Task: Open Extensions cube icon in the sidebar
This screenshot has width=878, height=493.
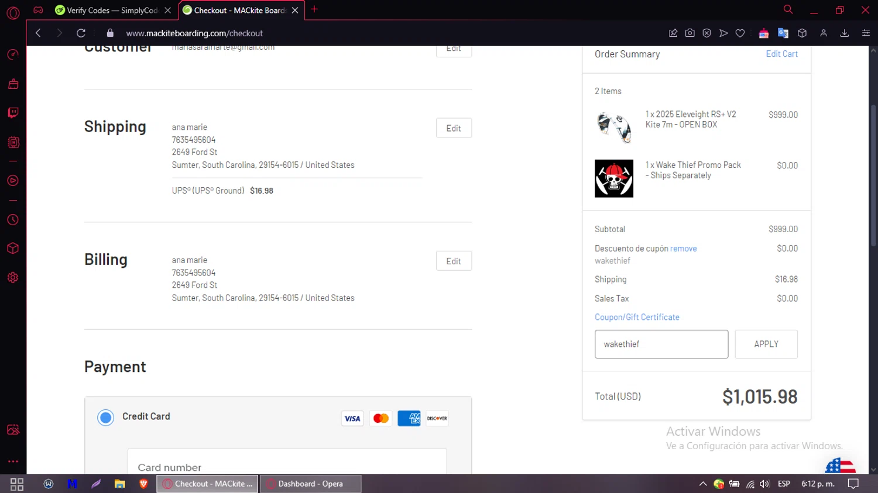Action: point(13,249)
